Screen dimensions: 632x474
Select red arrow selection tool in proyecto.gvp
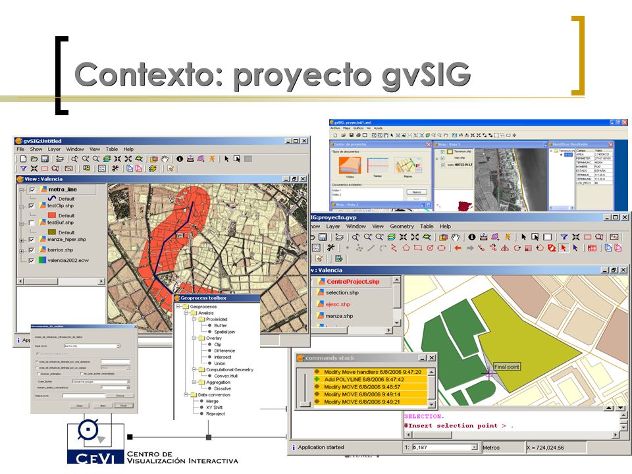tap(564, 248)
